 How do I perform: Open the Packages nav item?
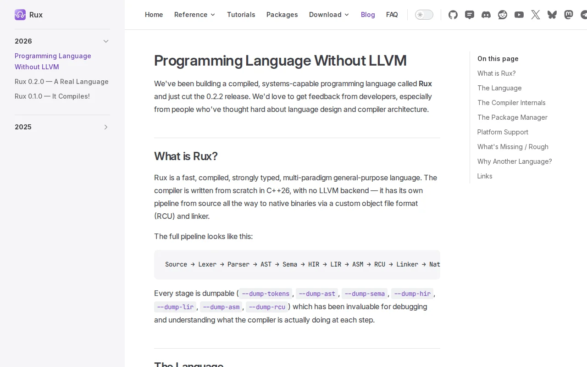pyautogui.click(x=282, y=15)
